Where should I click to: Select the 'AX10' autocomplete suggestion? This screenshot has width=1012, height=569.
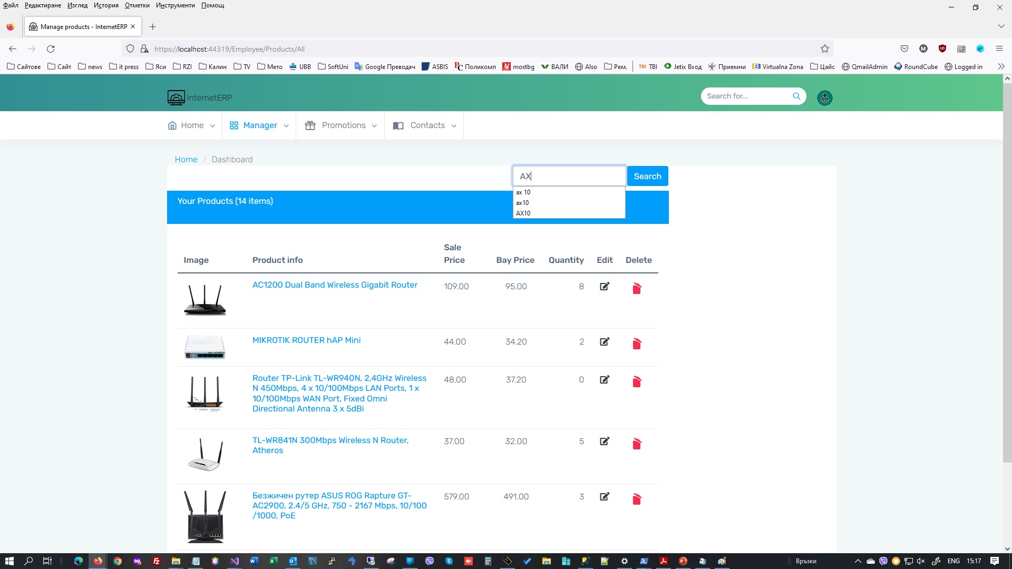[x=523, y=213]
